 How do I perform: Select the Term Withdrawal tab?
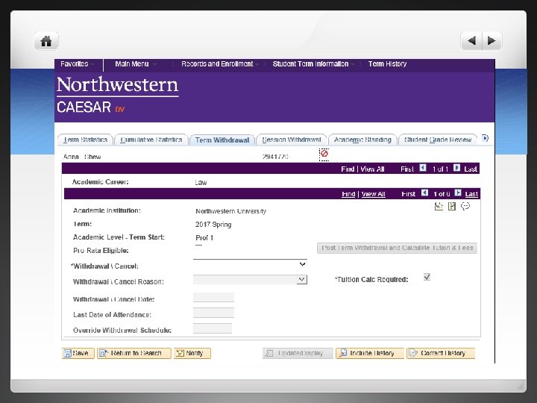click(x=222, y=140)
